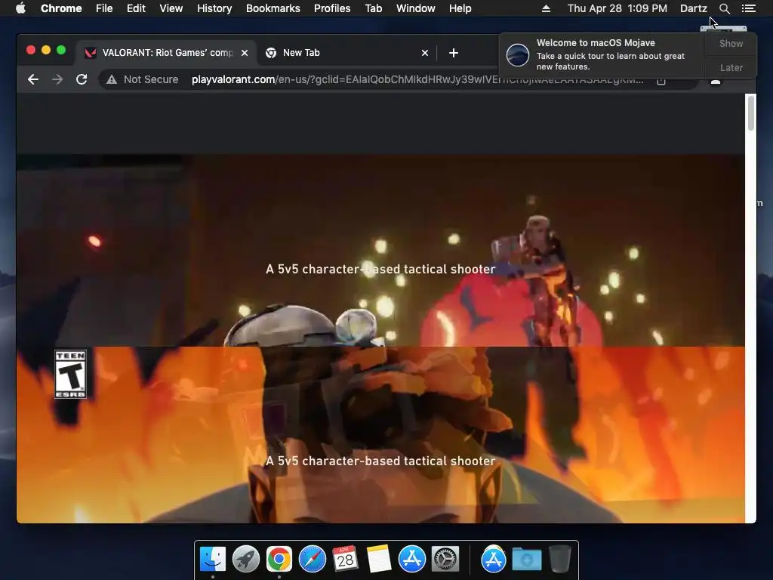Open the Help menu
Image resolution: width=773 pixels, height=580 pixels.
(x=460, y=8)
